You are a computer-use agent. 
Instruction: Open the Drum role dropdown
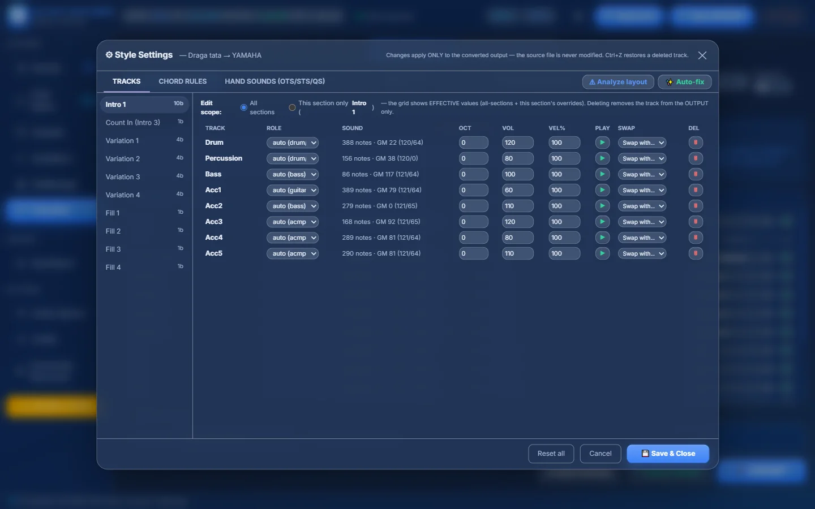pyautogui.click(x=293, y=143)
